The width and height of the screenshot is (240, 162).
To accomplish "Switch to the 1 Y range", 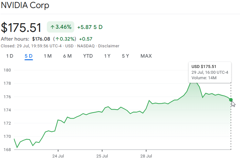I will 107,56.
